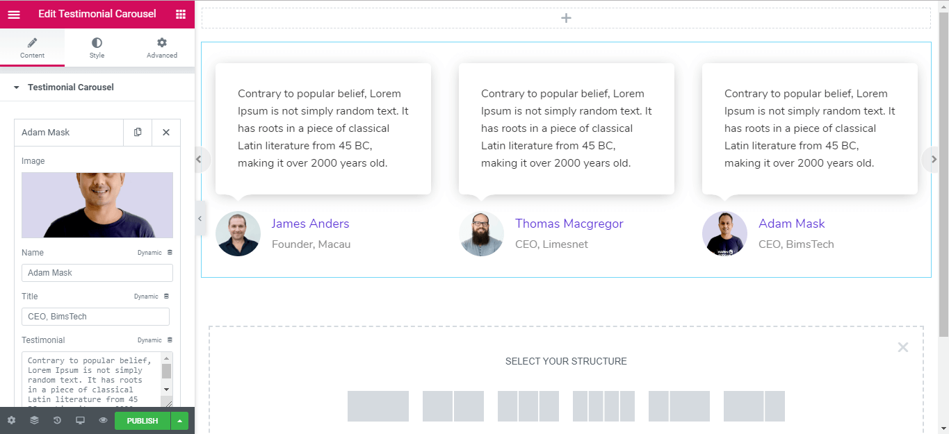Duplicate the Adam Mask testimonial item
Screen dimensions: 949x434
pyautogui.click(x=138, y=132)
